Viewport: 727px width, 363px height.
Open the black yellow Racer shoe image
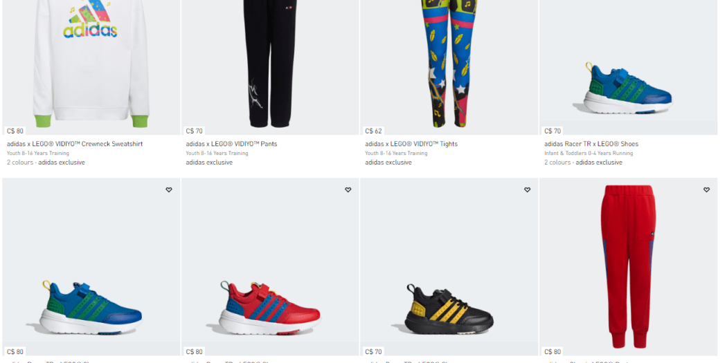[x=449, y=267]
